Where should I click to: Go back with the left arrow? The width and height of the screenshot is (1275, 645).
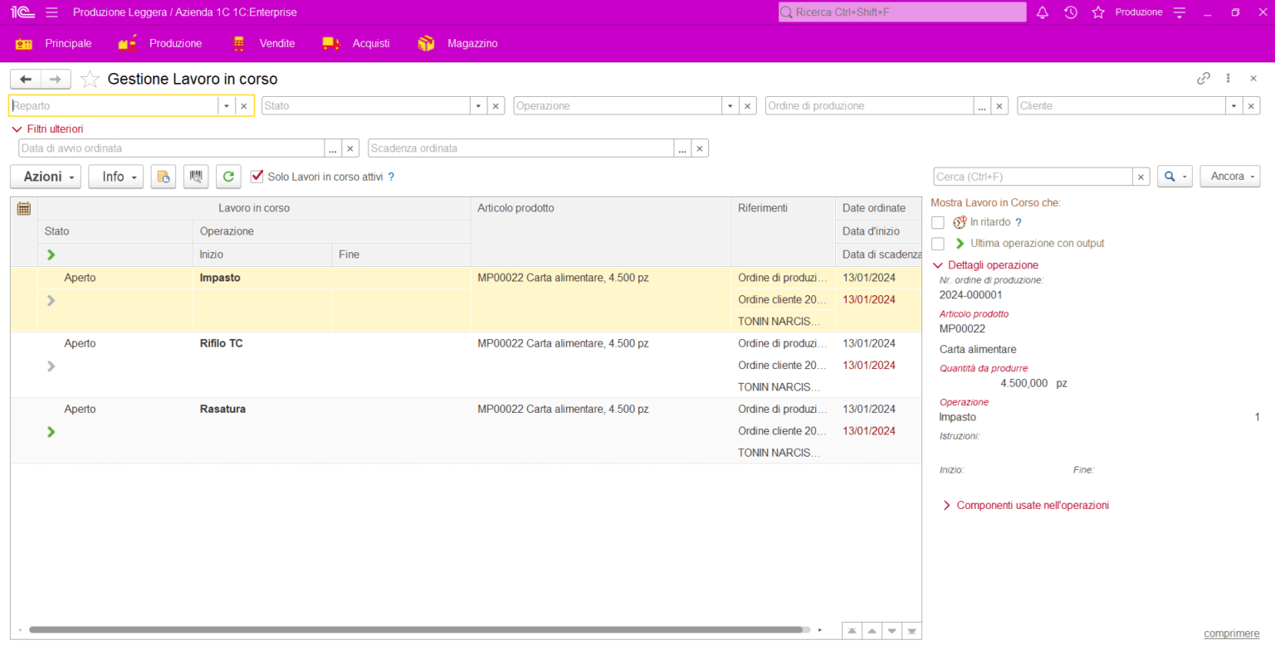coord(26,79)
